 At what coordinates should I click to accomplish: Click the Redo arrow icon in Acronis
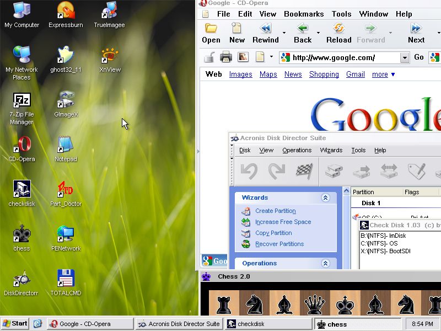click(x=276, y=171)
